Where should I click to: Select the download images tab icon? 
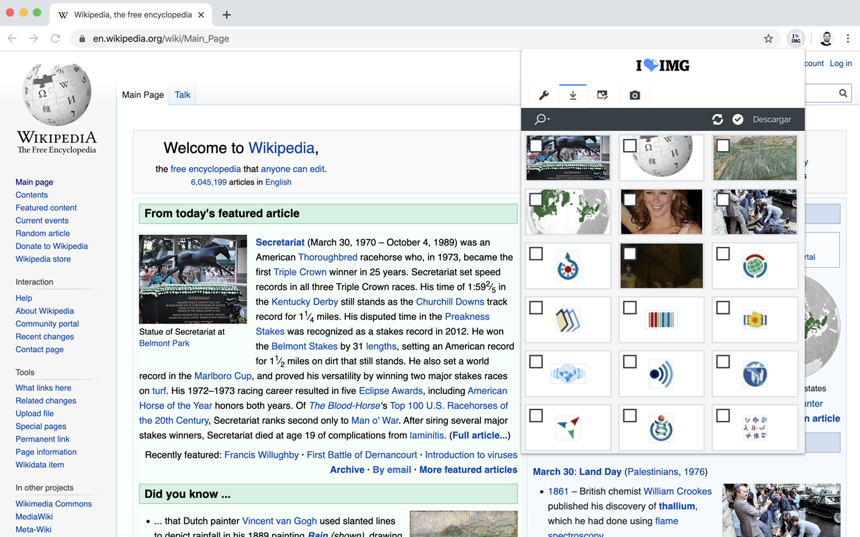[x=572, y=96]
